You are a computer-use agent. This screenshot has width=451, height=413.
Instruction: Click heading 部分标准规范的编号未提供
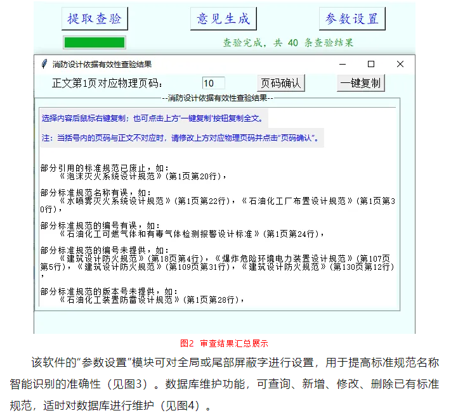point(104,250)
